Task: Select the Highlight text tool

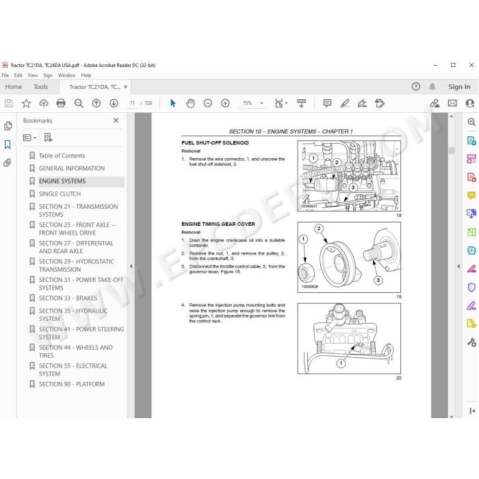Action: click(x=345, y=103)
